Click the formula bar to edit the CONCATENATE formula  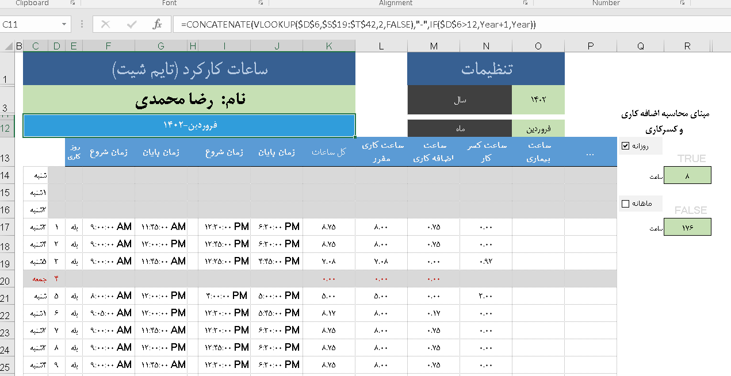(345, 24)
